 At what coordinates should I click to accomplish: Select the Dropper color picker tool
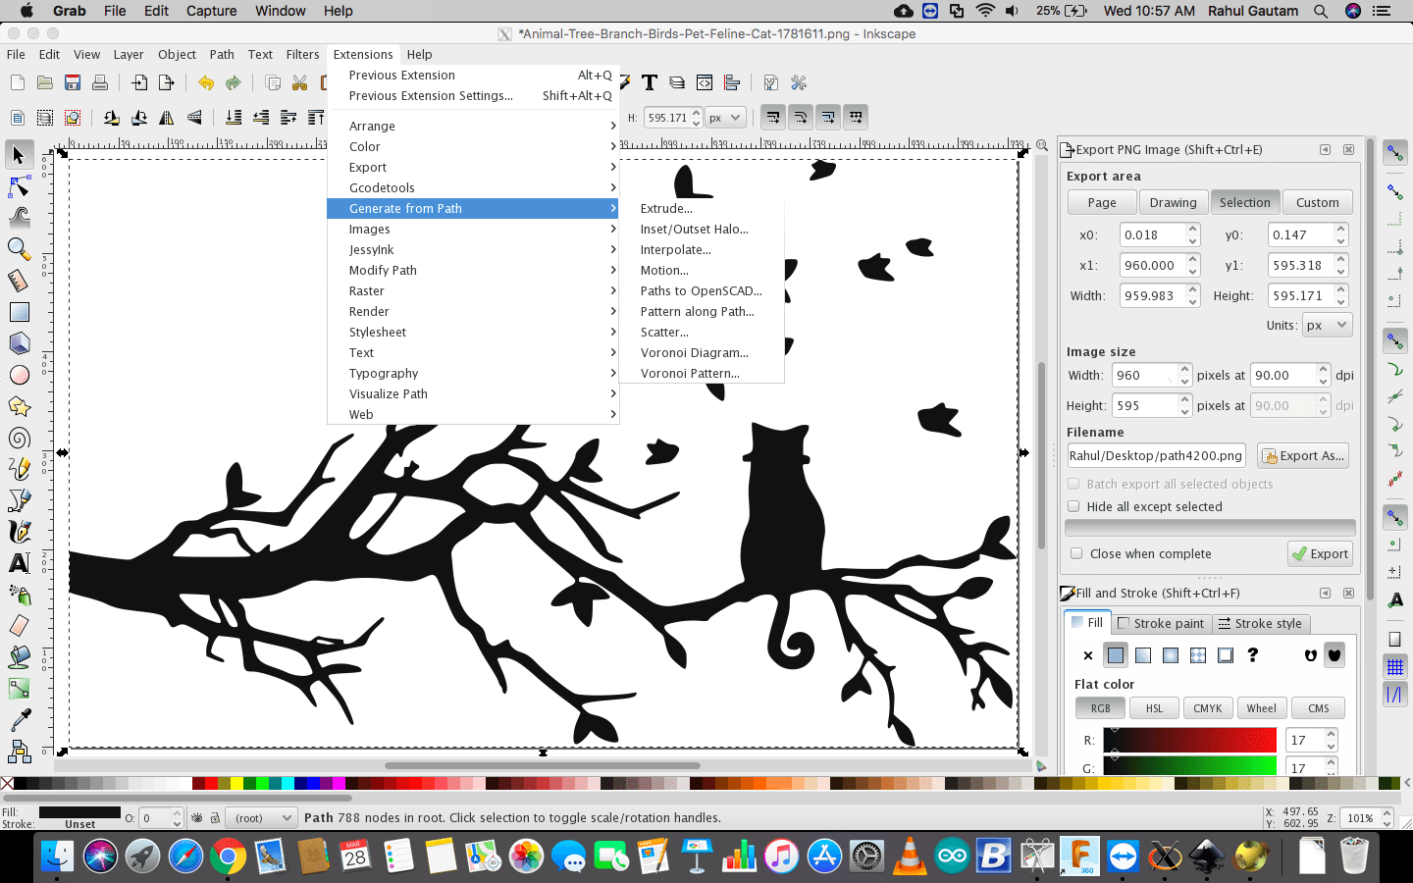pos(19,720)
